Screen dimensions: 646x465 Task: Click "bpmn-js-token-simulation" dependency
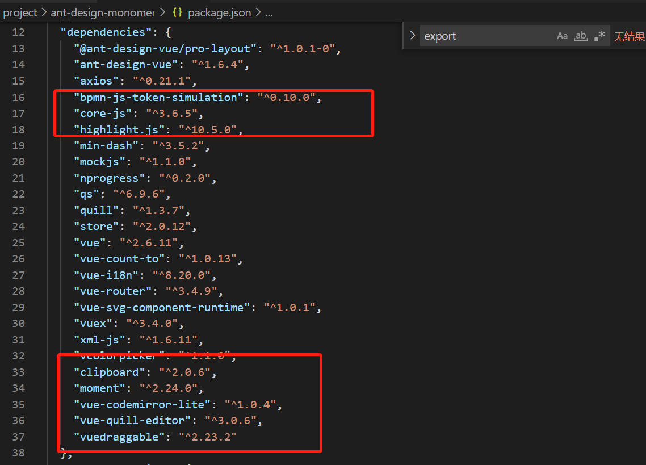pos(158,97)
